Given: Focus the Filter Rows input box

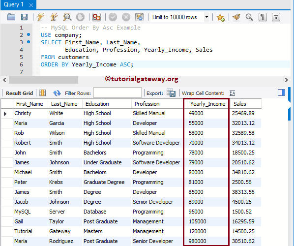Looking at the screenshot, I should pyautogui.click(x=118, y=92).
